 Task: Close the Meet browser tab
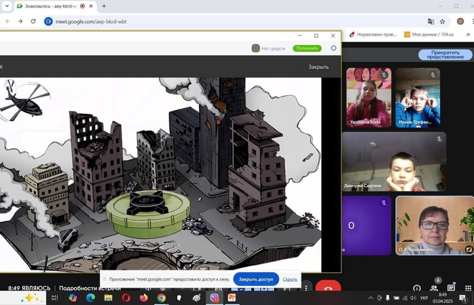coord(91,6)
